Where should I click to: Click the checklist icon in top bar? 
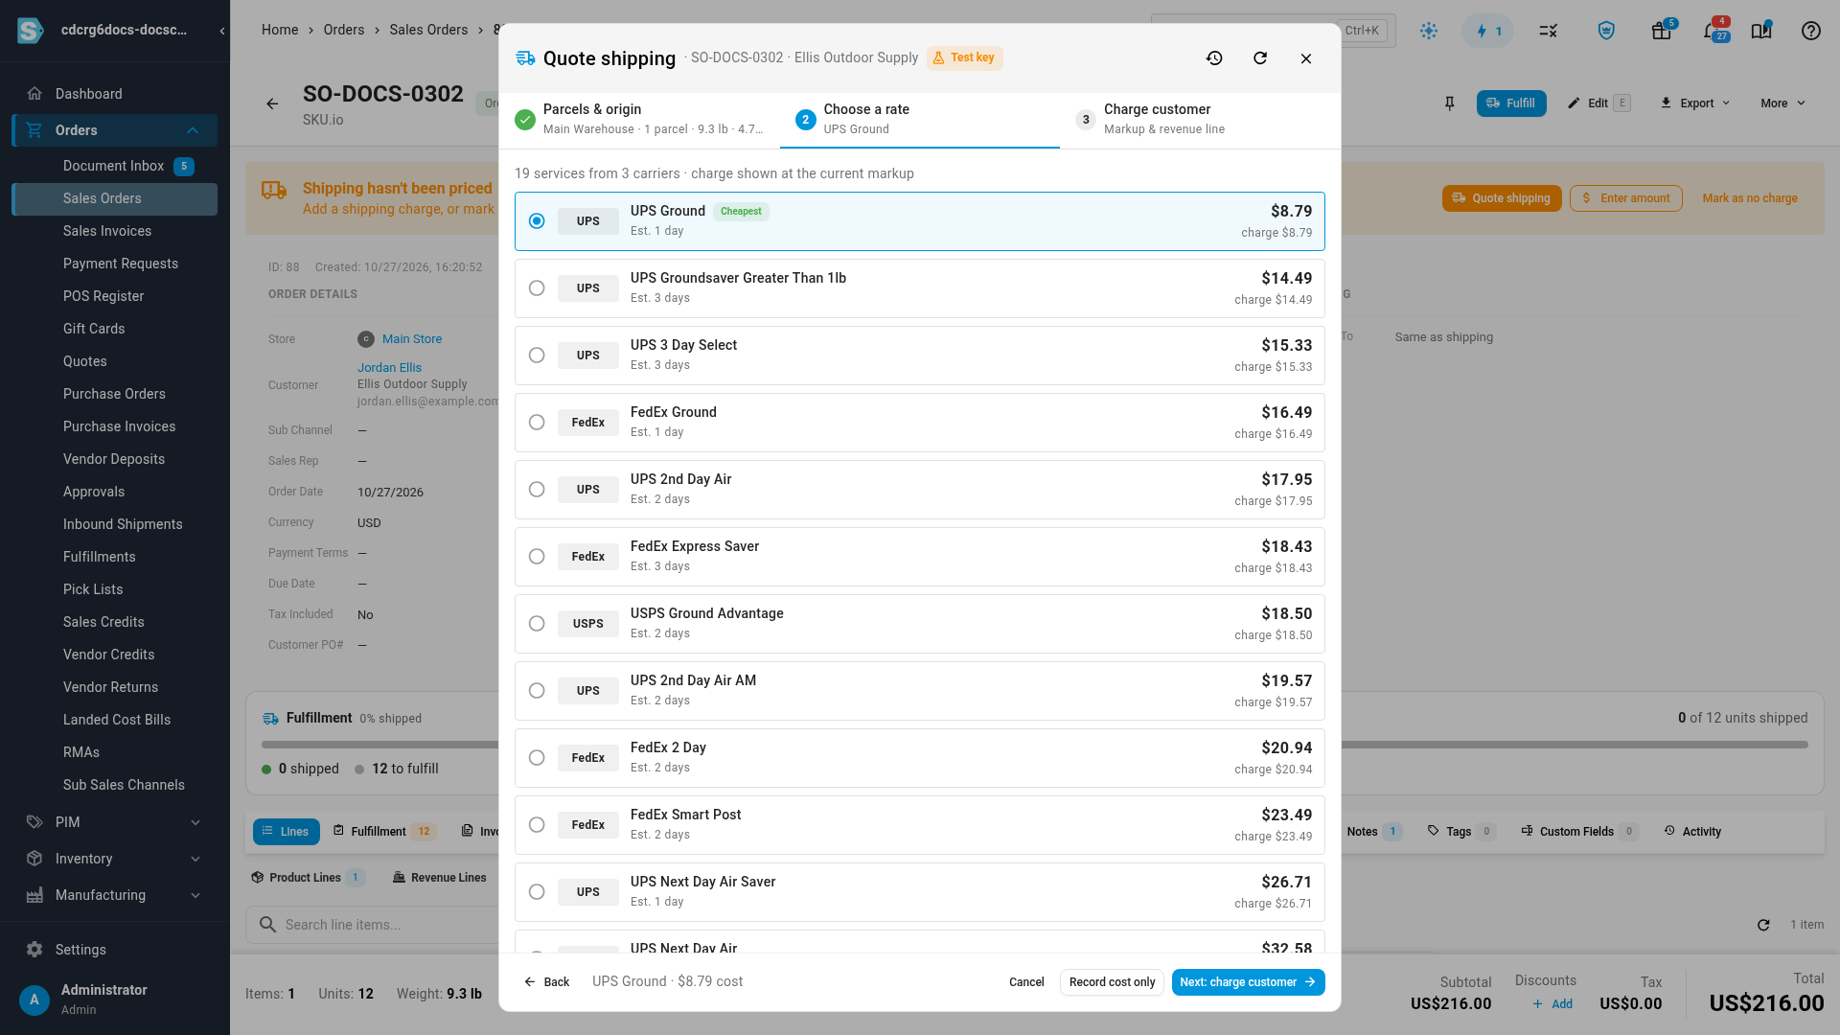pos(1548,31)
